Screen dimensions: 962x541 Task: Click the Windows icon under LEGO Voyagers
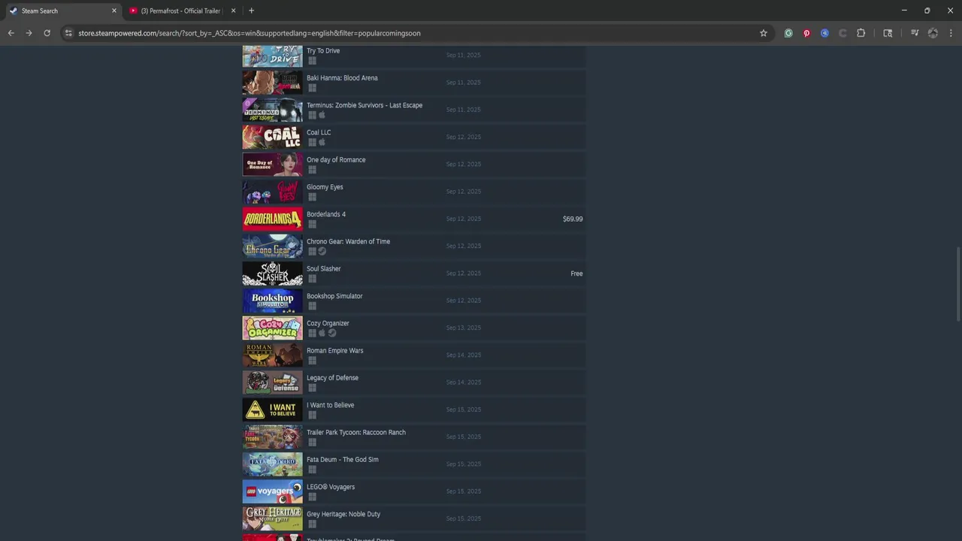click(x=312, y=497)
